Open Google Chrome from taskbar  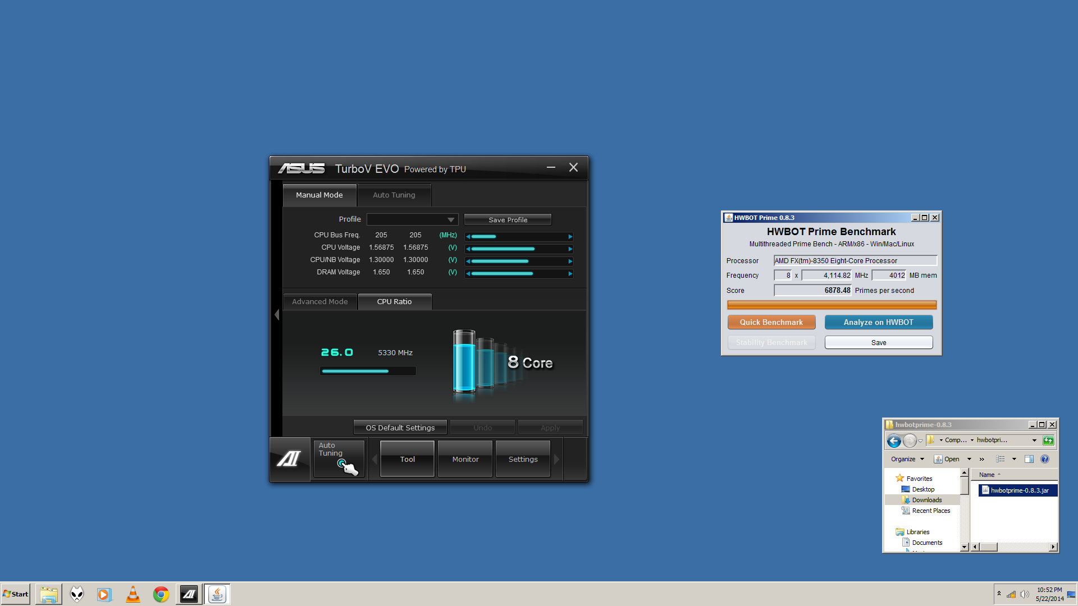pos(161,594)
